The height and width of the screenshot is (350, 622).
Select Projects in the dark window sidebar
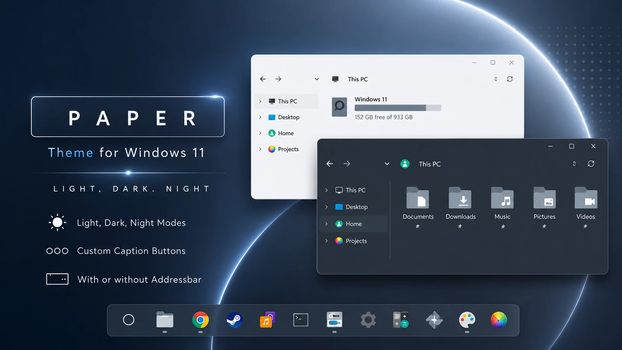tap(353, 241)
